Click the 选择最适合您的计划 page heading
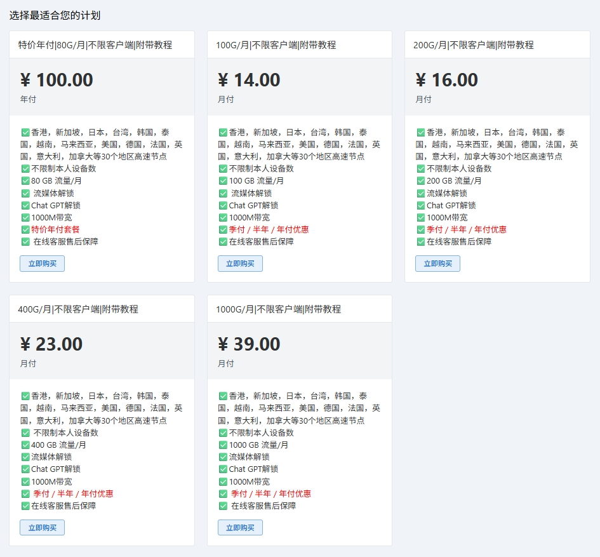Screen dimensions: 600x557 pyautogui.click(x=55, y=15)
